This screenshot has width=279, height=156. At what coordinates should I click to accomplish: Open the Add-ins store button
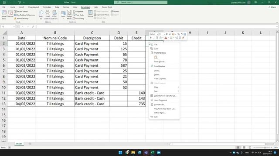pos(41,15)
